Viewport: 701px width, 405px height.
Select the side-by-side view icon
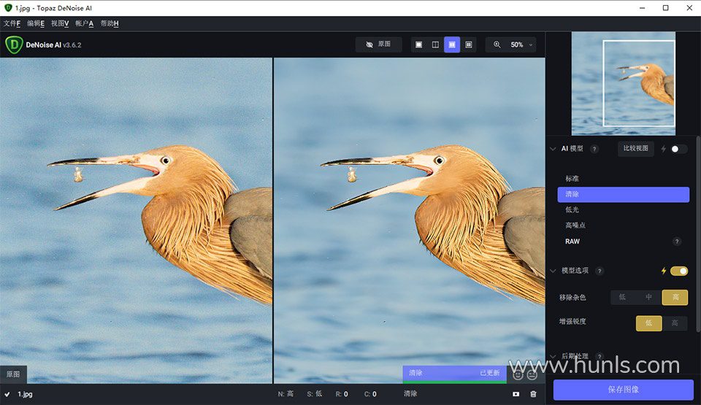point(452,45)
